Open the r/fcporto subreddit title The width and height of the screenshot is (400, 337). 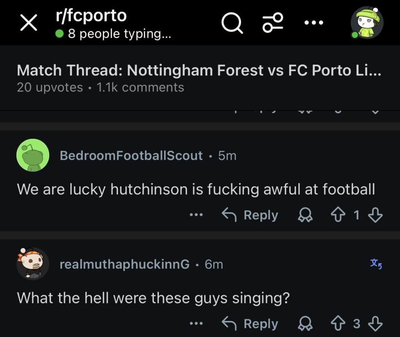(x=91, y=16)
